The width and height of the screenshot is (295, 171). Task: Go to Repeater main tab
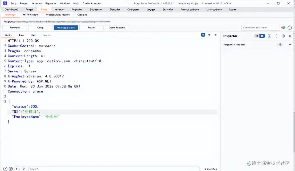(77, 9)
